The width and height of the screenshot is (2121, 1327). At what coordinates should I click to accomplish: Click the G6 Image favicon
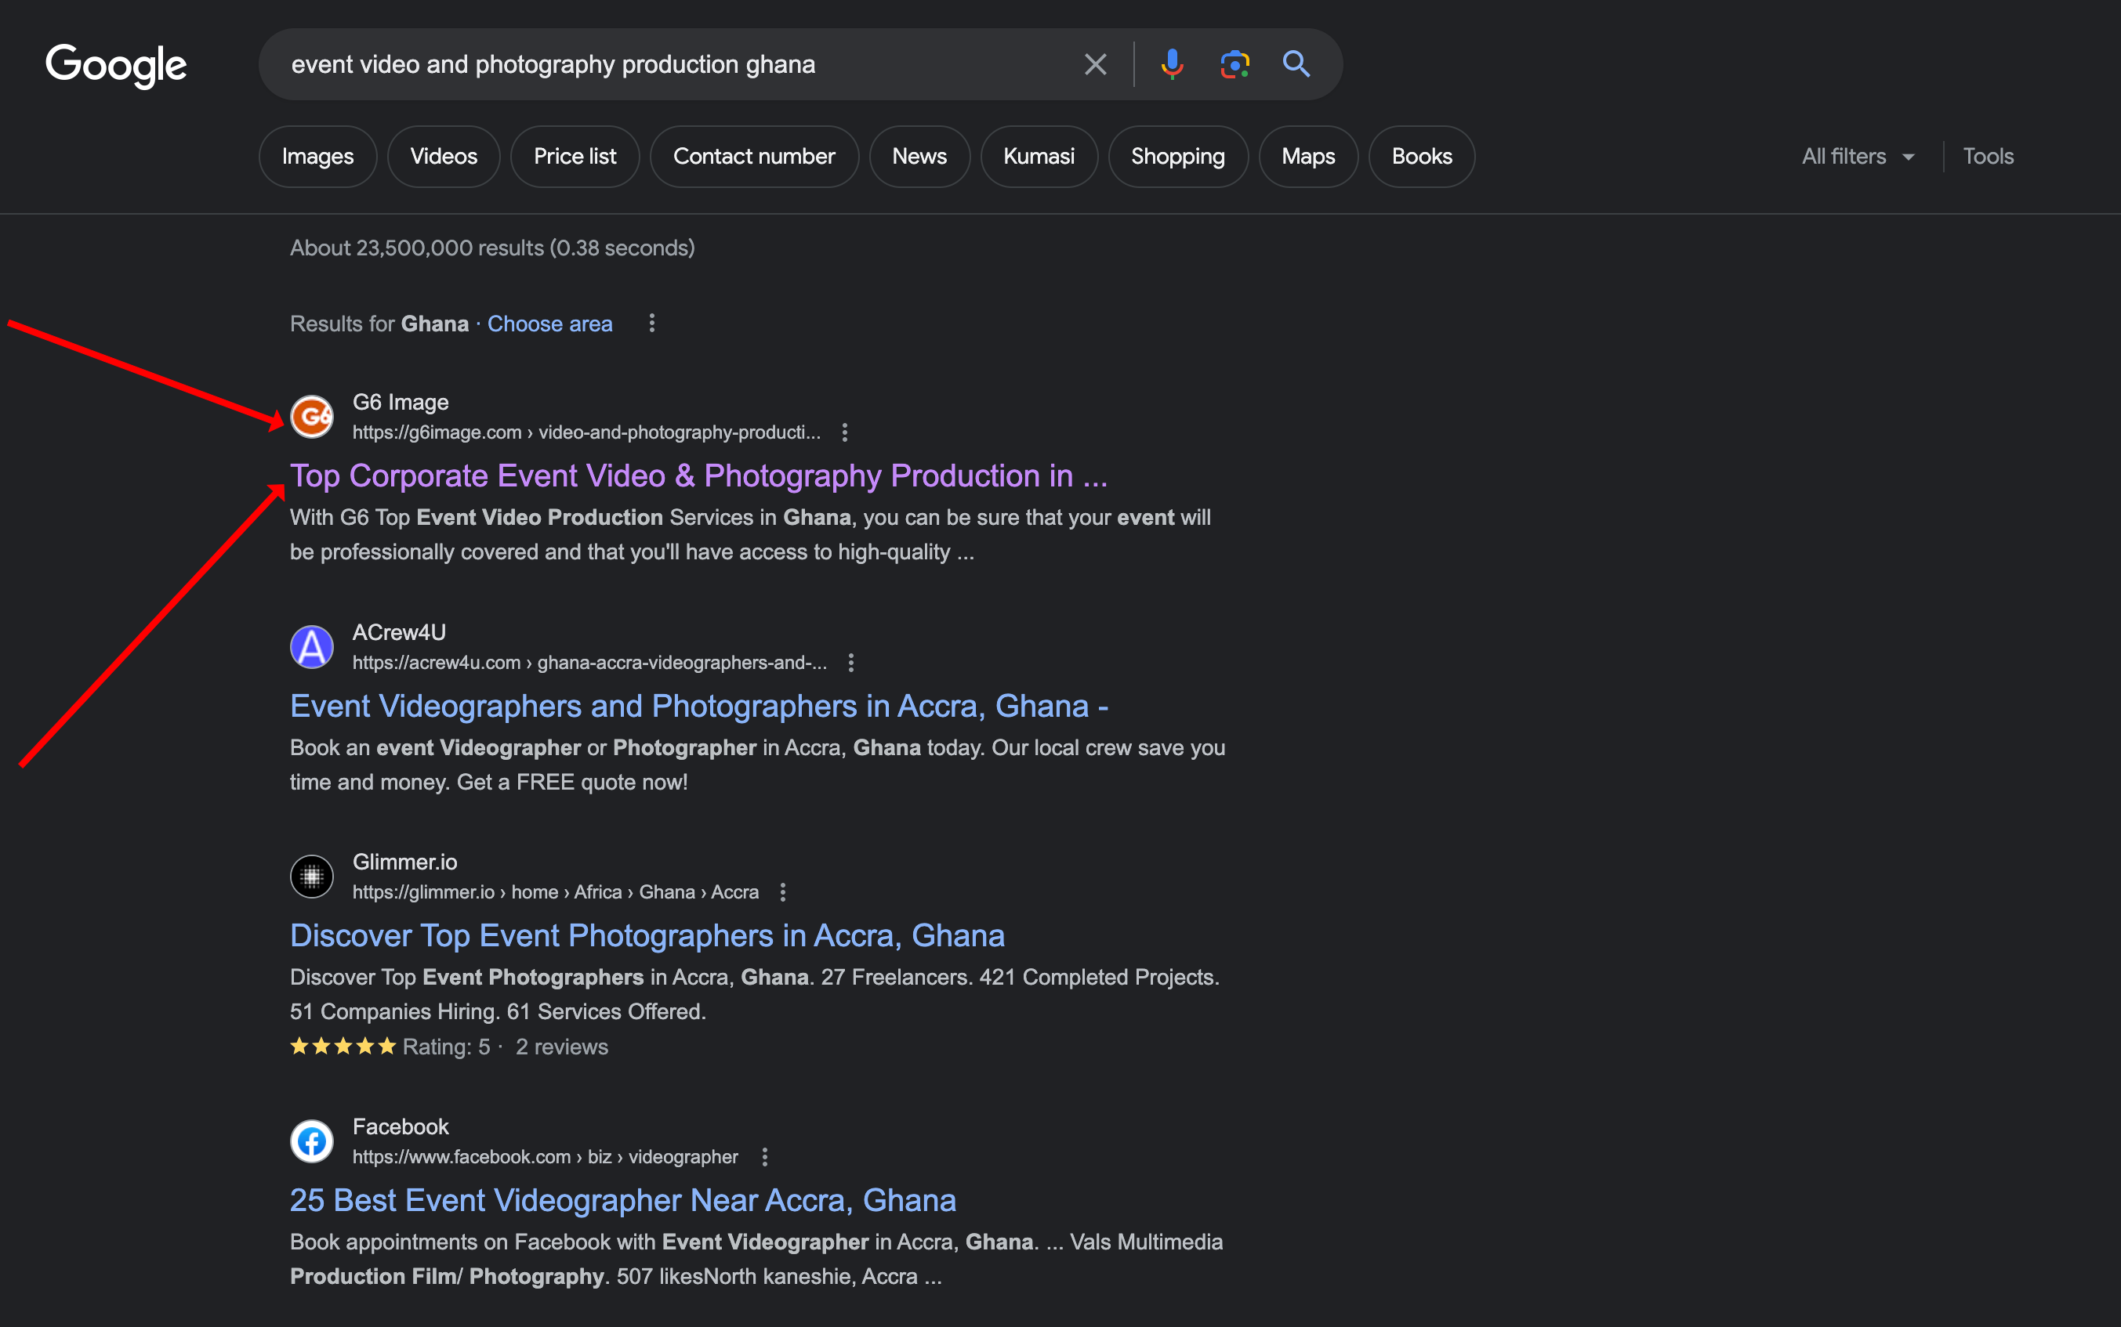click(312, 416)
